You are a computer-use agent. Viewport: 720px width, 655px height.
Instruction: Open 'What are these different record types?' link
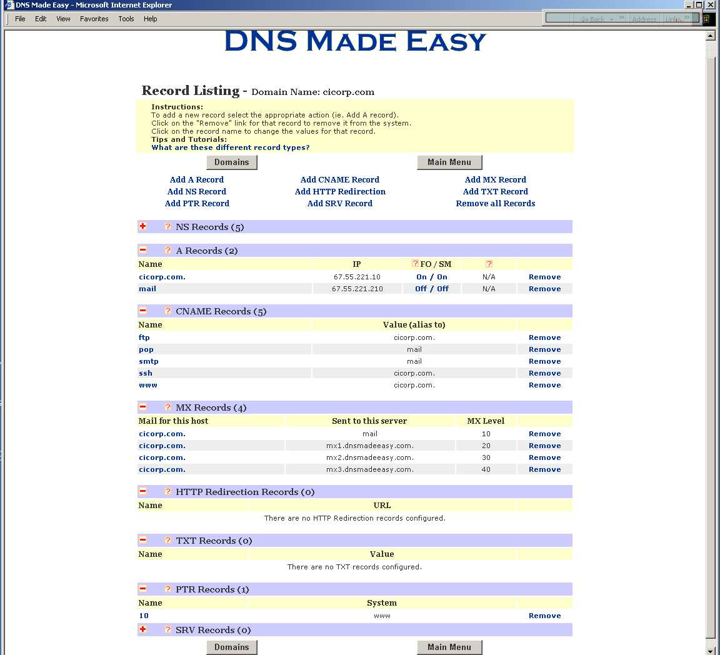tap(231, 147)
